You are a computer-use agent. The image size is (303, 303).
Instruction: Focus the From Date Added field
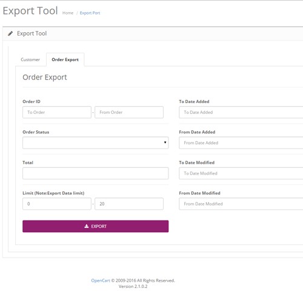click(x=241, y=143)
